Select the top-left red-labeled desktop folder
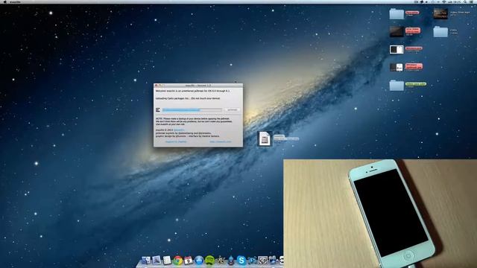 pos(397,14)
